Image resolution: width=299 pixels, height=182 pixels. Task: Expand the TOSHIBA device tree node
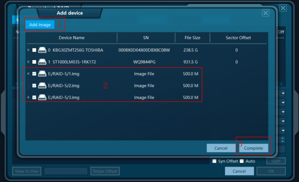click(x=28, y=50)
